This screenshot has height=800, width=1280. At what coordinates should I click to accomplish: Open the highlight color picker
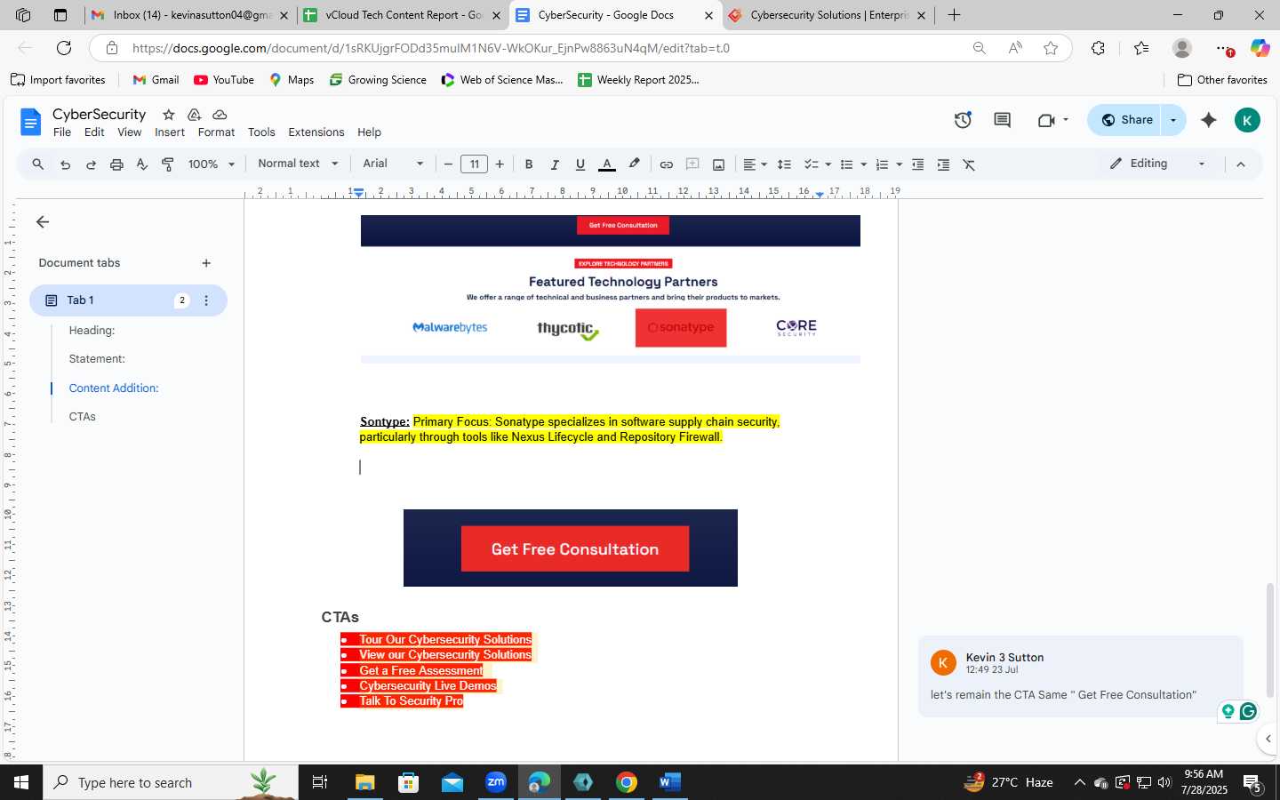tap(634, 164)
